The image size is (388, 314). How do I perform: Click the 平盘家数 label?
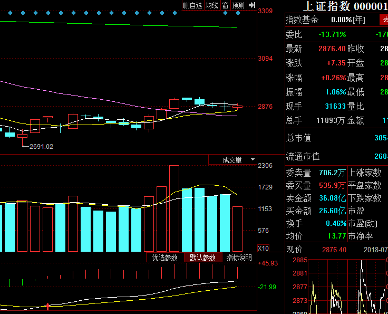click(365, 185)
